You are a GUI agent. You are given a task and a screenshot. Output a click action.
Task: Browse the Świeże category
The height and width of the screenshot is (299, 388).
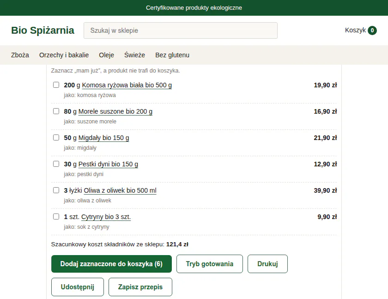coord(134,55)
